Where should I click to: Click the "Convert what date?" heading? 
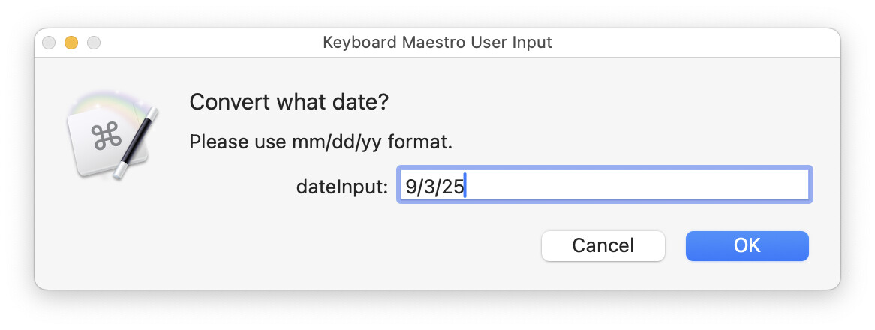pyautogui.click(x=289, y=101)
